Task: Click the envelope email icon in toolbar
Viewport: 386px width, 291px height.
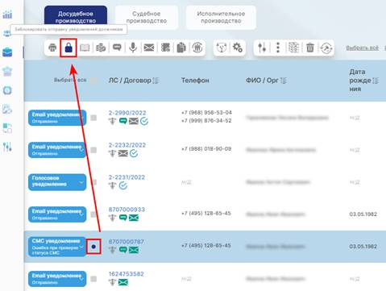Action: point(149,48)
